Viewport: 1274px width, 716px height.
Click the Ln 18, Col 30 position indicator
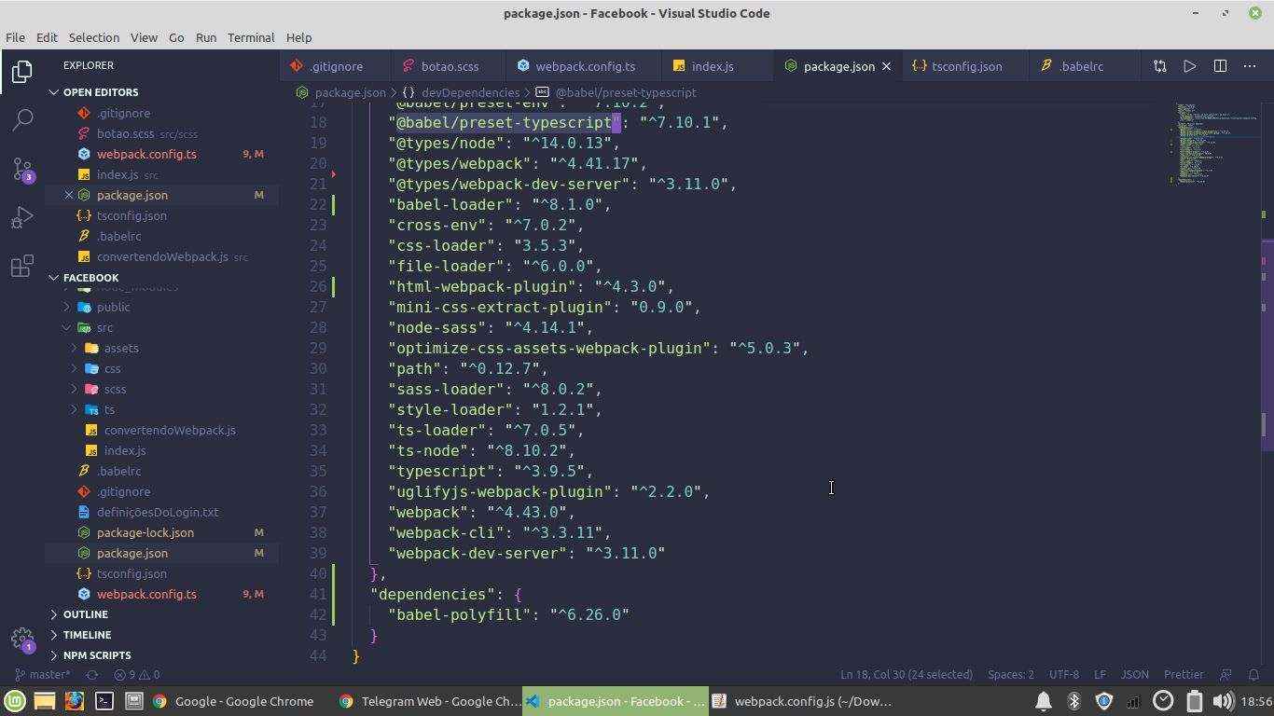click(x=907, y=674)
